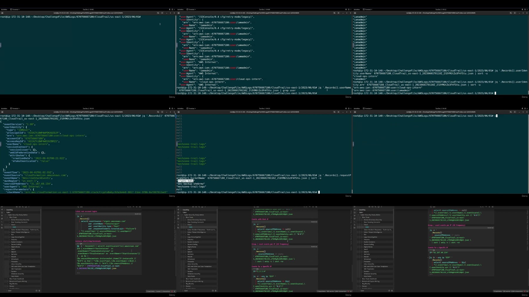Click '1 word 2 characters' in notes status bar
Image resolution: width=529 pixels, height=297 pixels.
coord(163,291)
